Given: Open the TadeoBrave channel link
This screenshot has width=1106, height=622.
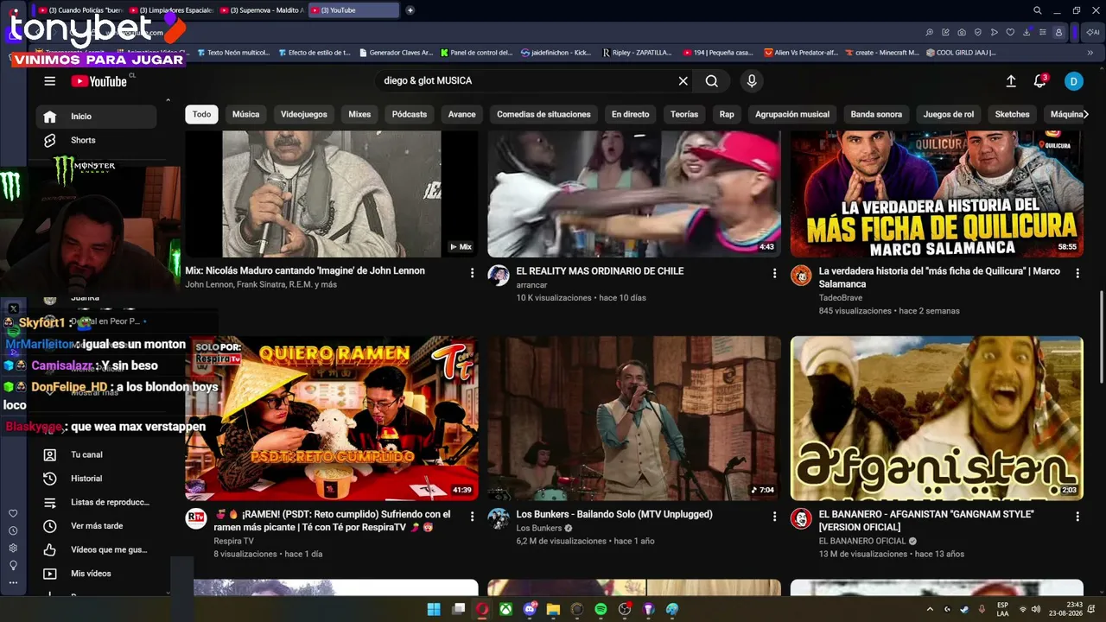Looking at the screenshot, I should (x=841, y=298).
